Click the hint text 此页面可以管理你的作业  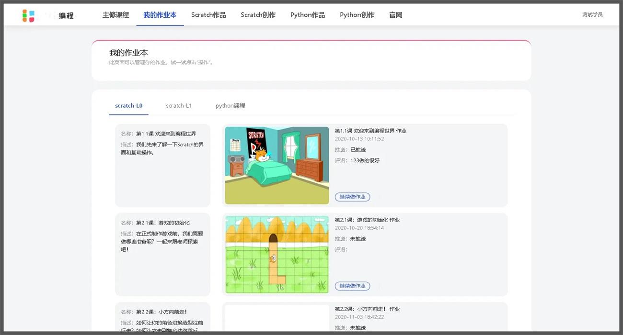161,63
